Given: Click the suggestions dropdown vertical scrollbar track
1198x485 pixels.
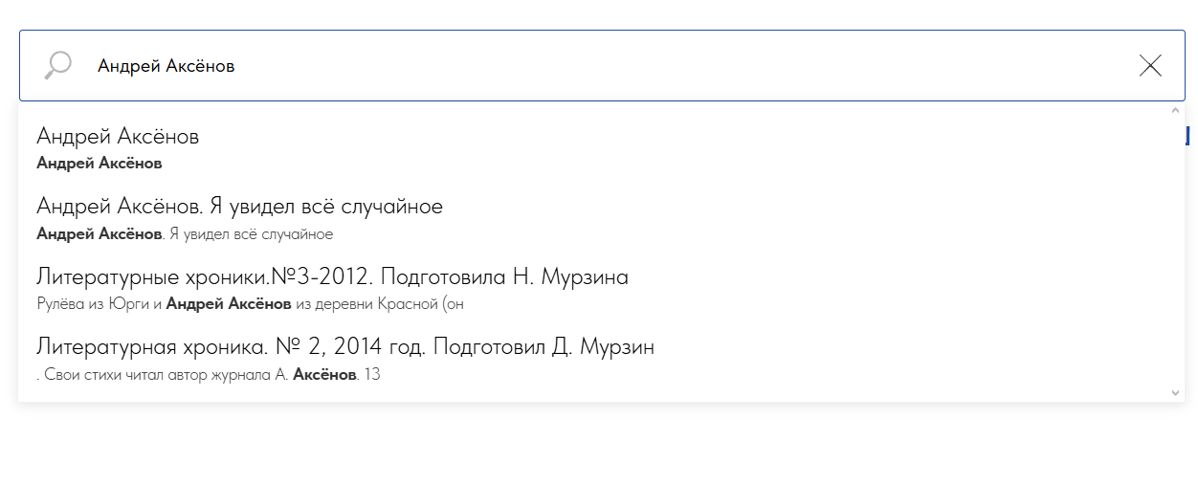Looking at the screenshot, I should 1175,249.
